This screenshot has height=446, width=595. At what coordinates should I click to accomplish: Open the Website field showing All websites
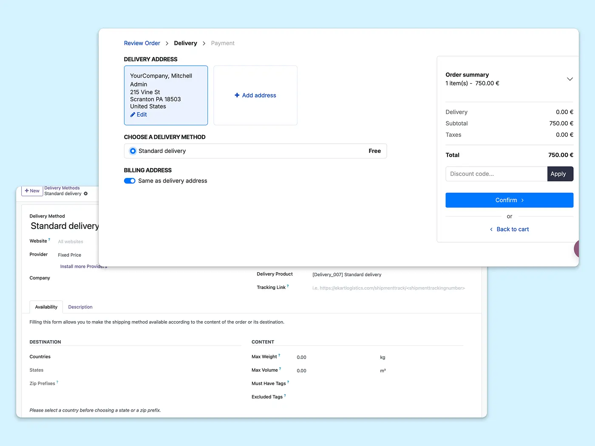71,242
